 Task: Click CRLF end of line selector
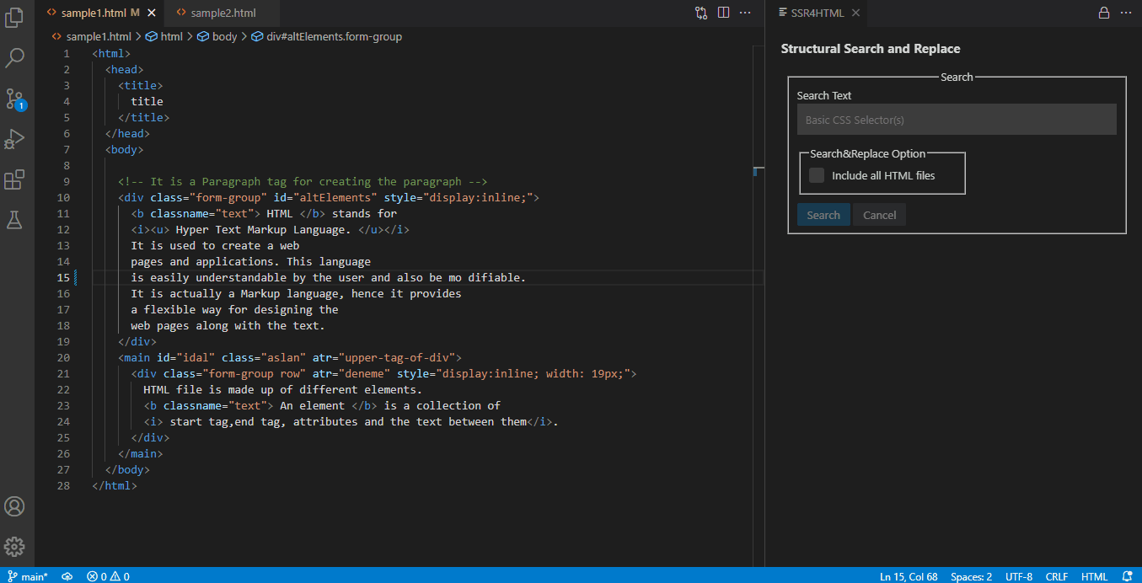tap(1057, 576)
